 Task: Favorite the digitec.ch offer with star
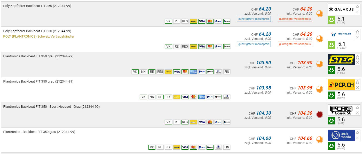[357, 32]
